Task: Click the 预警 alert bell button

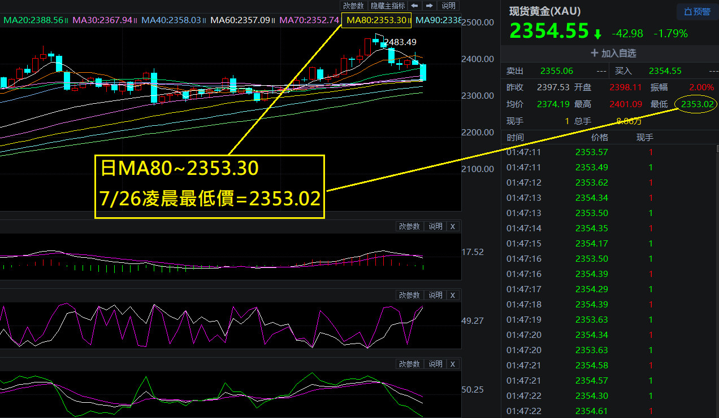Action: tap(698, 11)
